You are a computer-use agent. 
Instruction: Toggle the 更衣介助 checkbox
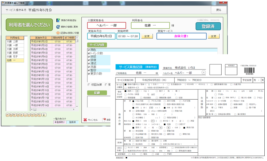click(89, 74)
